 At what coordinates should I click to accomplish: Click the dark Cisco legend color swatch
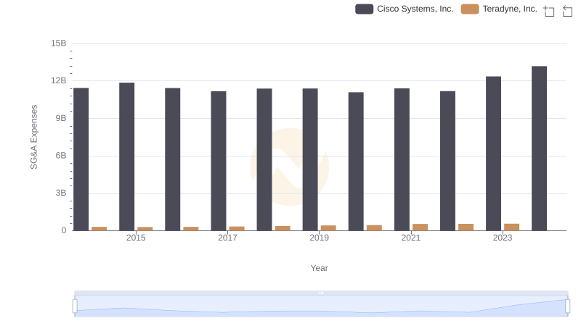click(365, 9)
